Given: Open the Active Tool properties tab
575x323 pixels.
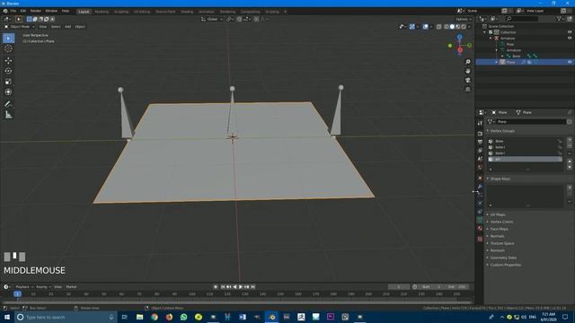Looking at the screenshot, I should click(480, 123).
